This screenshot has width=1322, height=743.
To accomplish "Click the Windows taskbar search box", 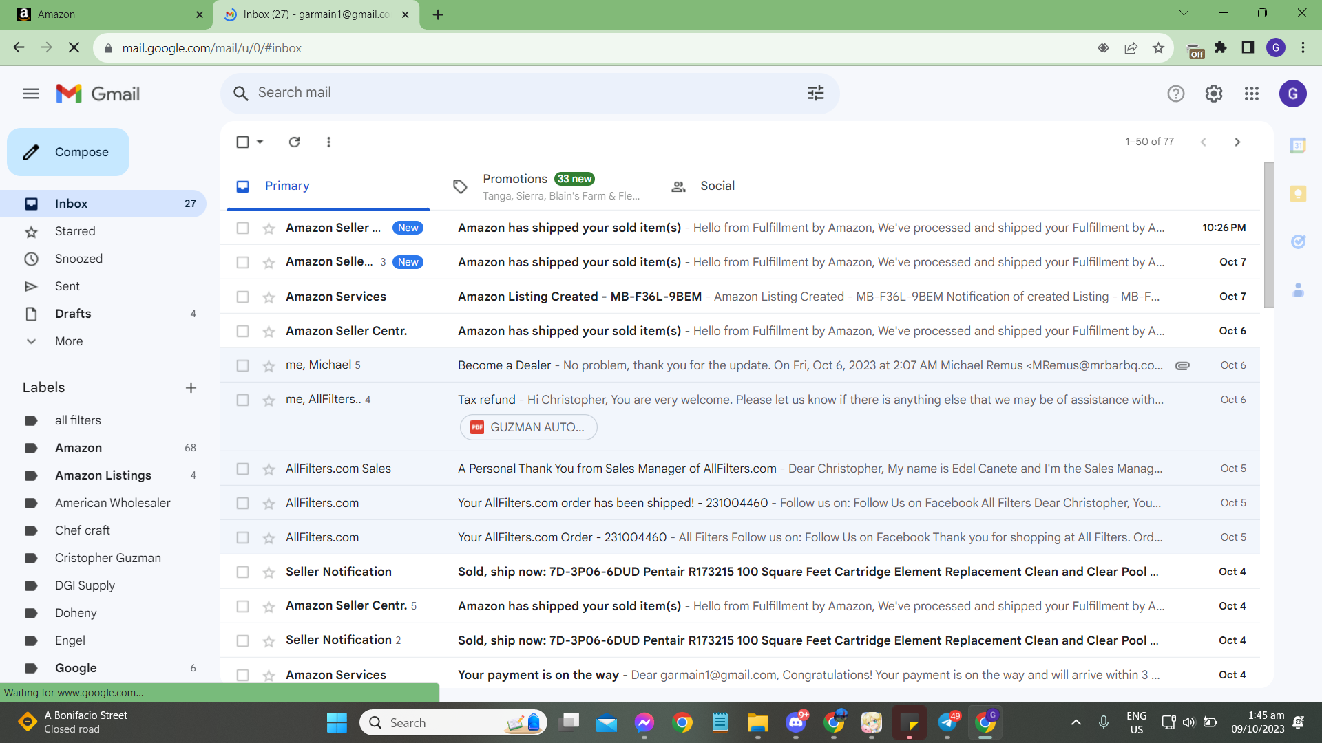I will [x=454, y=722].
